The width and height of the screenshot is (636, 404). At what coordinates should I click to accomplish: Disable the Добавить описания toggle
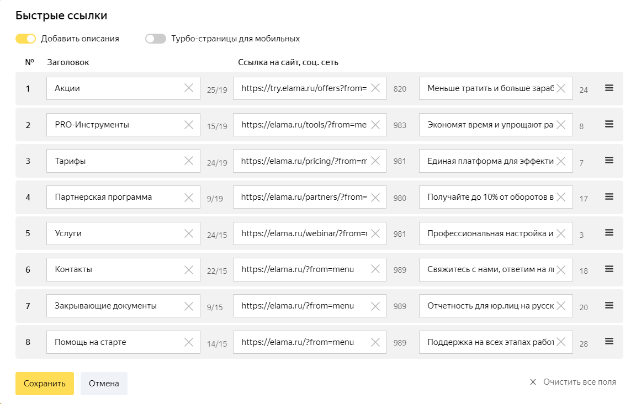click(25, 39)
